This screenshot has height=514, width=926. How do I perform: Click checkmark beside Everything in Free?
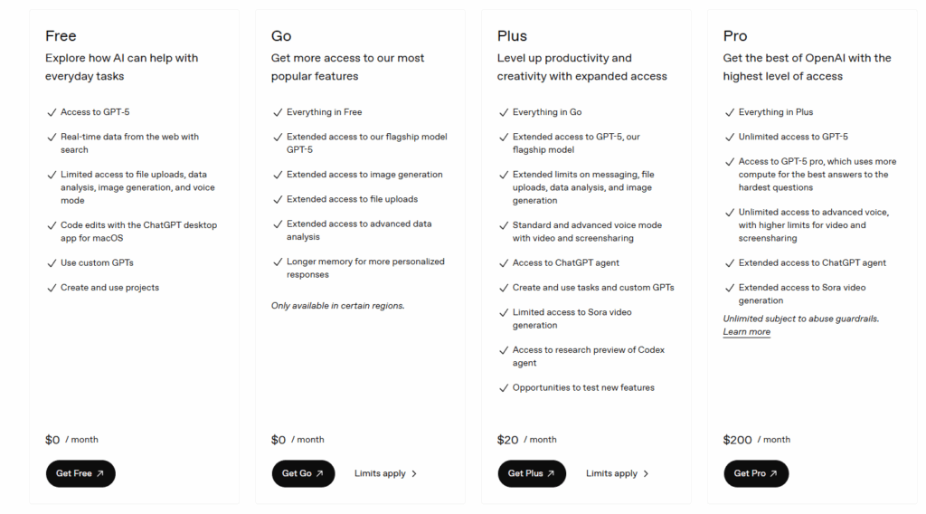click(x=277, y=112)
